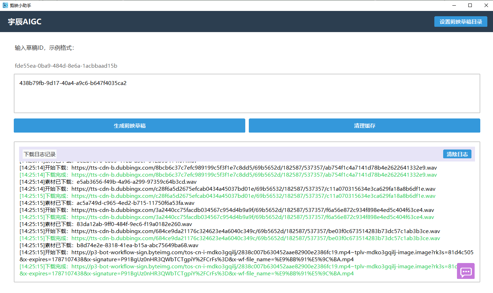The height and width of the screenshot is (293, 493).
Task: Open green 下载完成 link for c28f6a5d wav
Action: click(x=227, y=196)
